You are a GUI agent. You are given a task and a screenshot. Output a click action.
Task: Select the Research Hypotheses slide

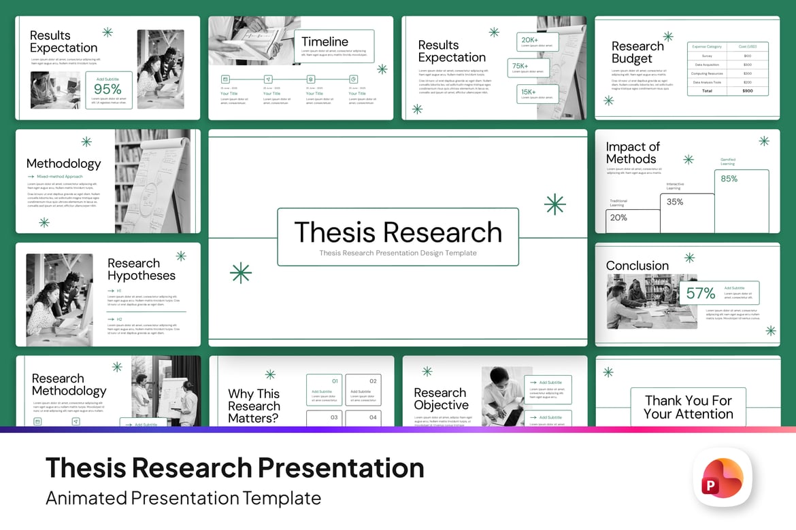(107, 294)
